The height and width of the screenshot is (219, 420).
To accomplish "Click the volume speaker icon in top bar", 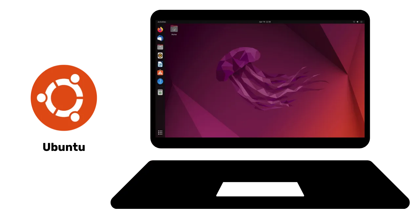I will click(357, 22).
